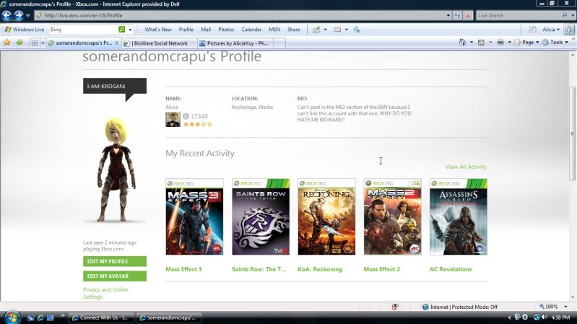The image size is (577, 324).
Task: Open the Mass Effect 2 cover art
Action: pyautogui.click(x=392, y=217)
